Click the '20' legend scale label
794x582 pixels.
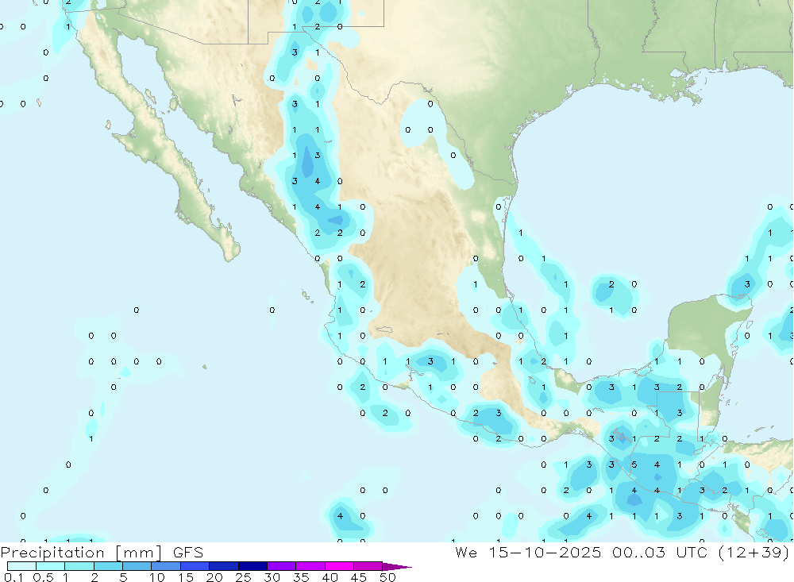[214, 577]
